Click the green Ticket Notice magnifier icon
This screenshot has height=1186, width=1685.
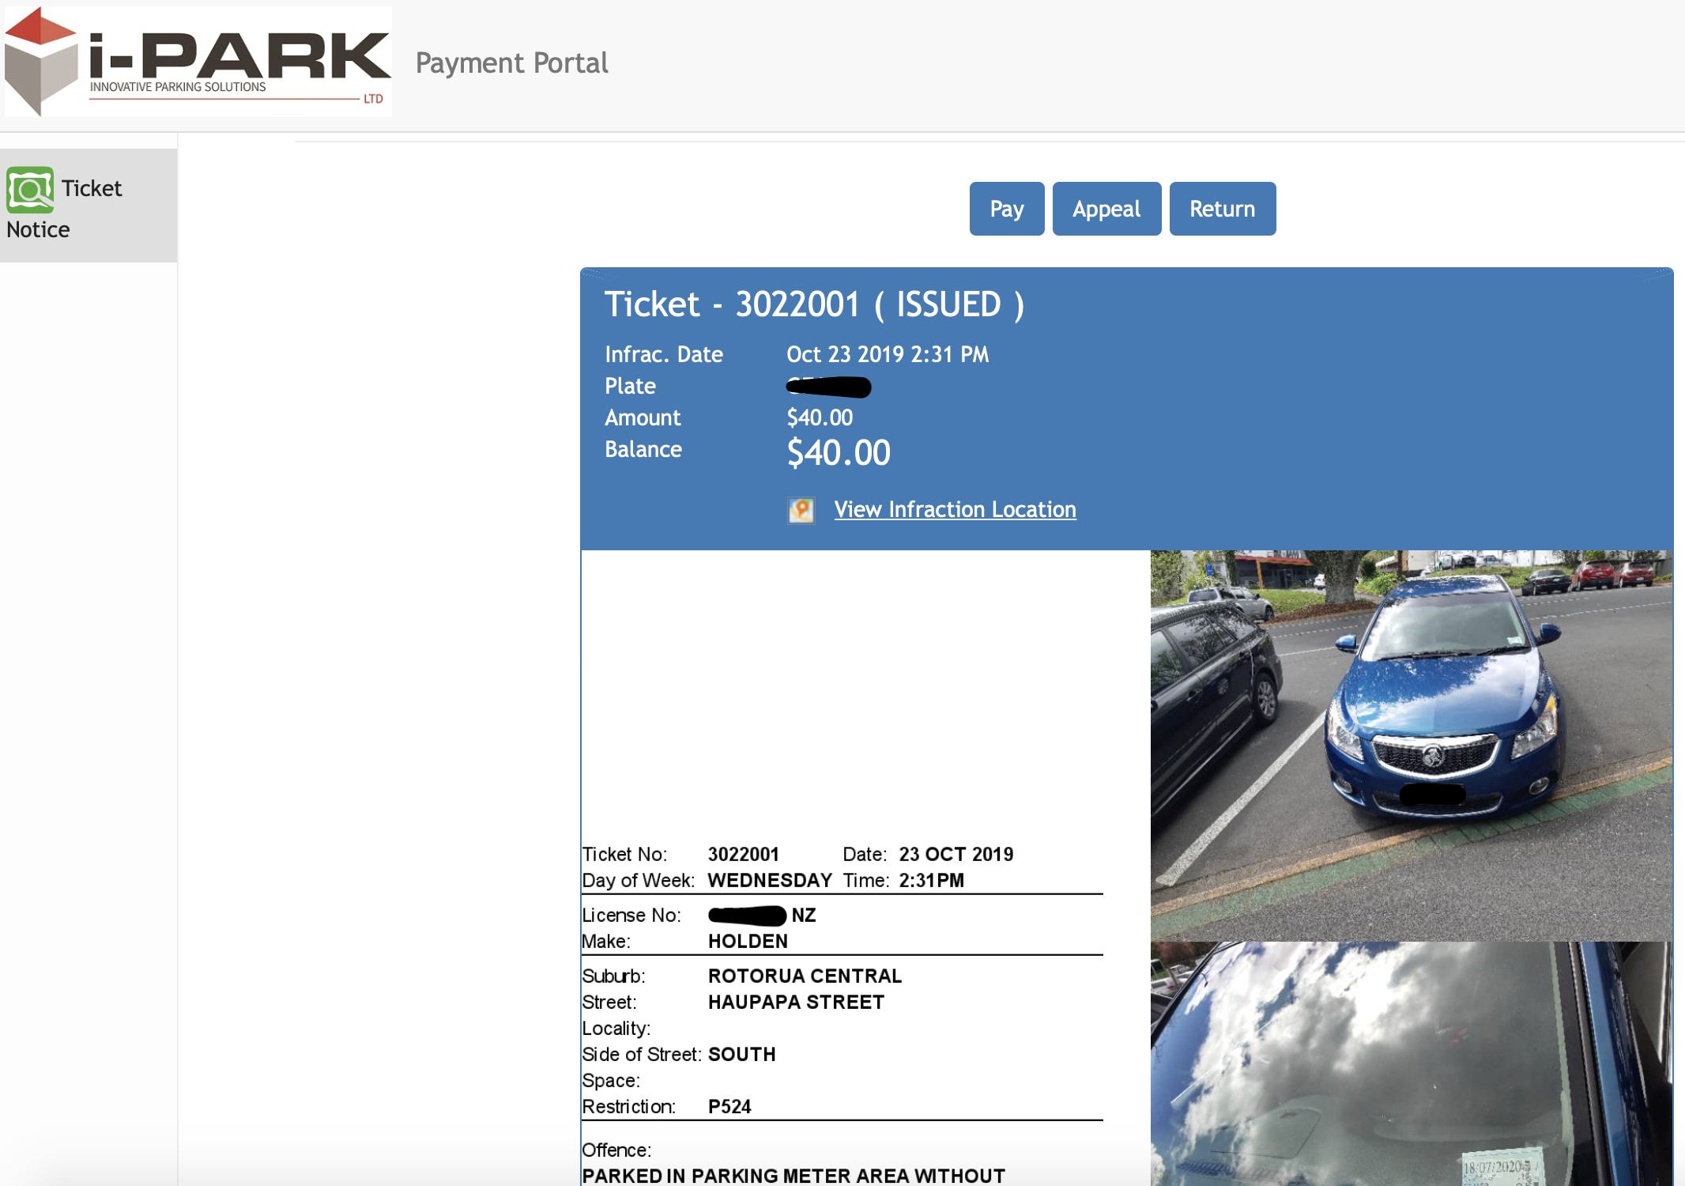click(x=30, y=190)
